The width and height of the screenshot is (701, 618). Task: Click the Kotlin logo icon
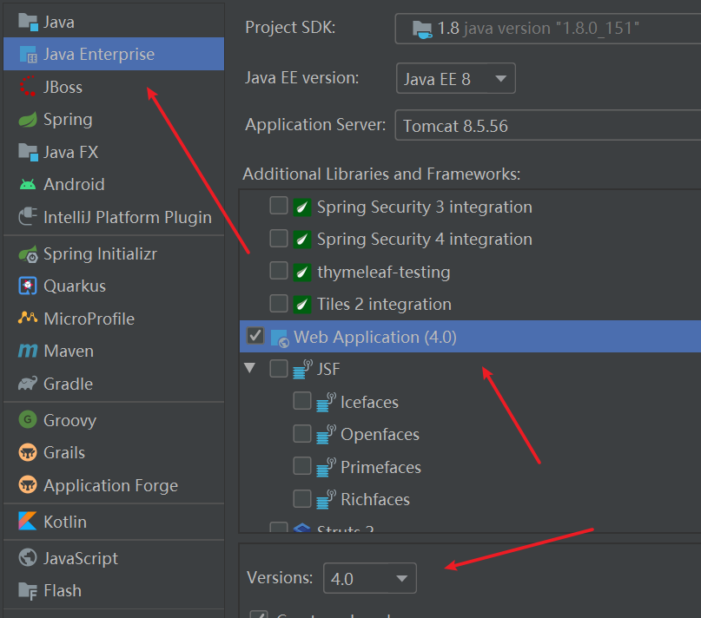(x=28, y=523)
